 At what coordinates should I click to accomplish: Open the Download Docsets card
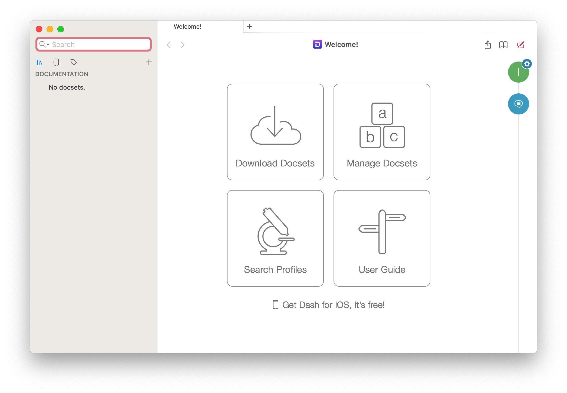point(275,132)
